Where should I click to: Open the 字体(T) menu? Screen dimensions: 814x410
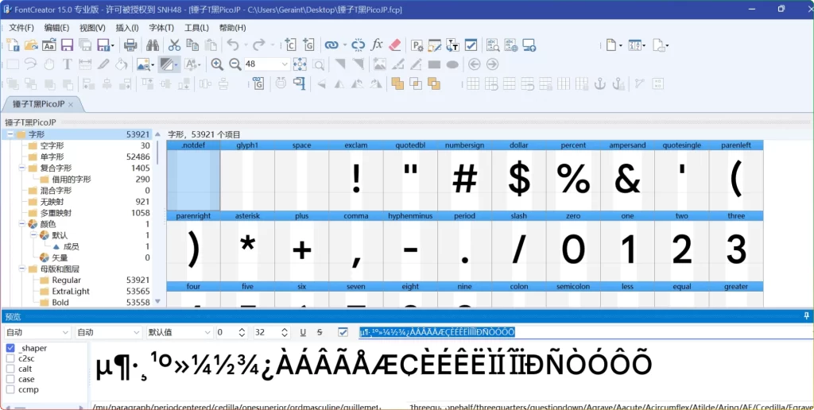pos(161,28)
